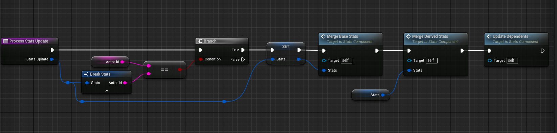Click the top input pin of equals node
The height and width of the screenshot is (133, 557).
coord(149,66)
